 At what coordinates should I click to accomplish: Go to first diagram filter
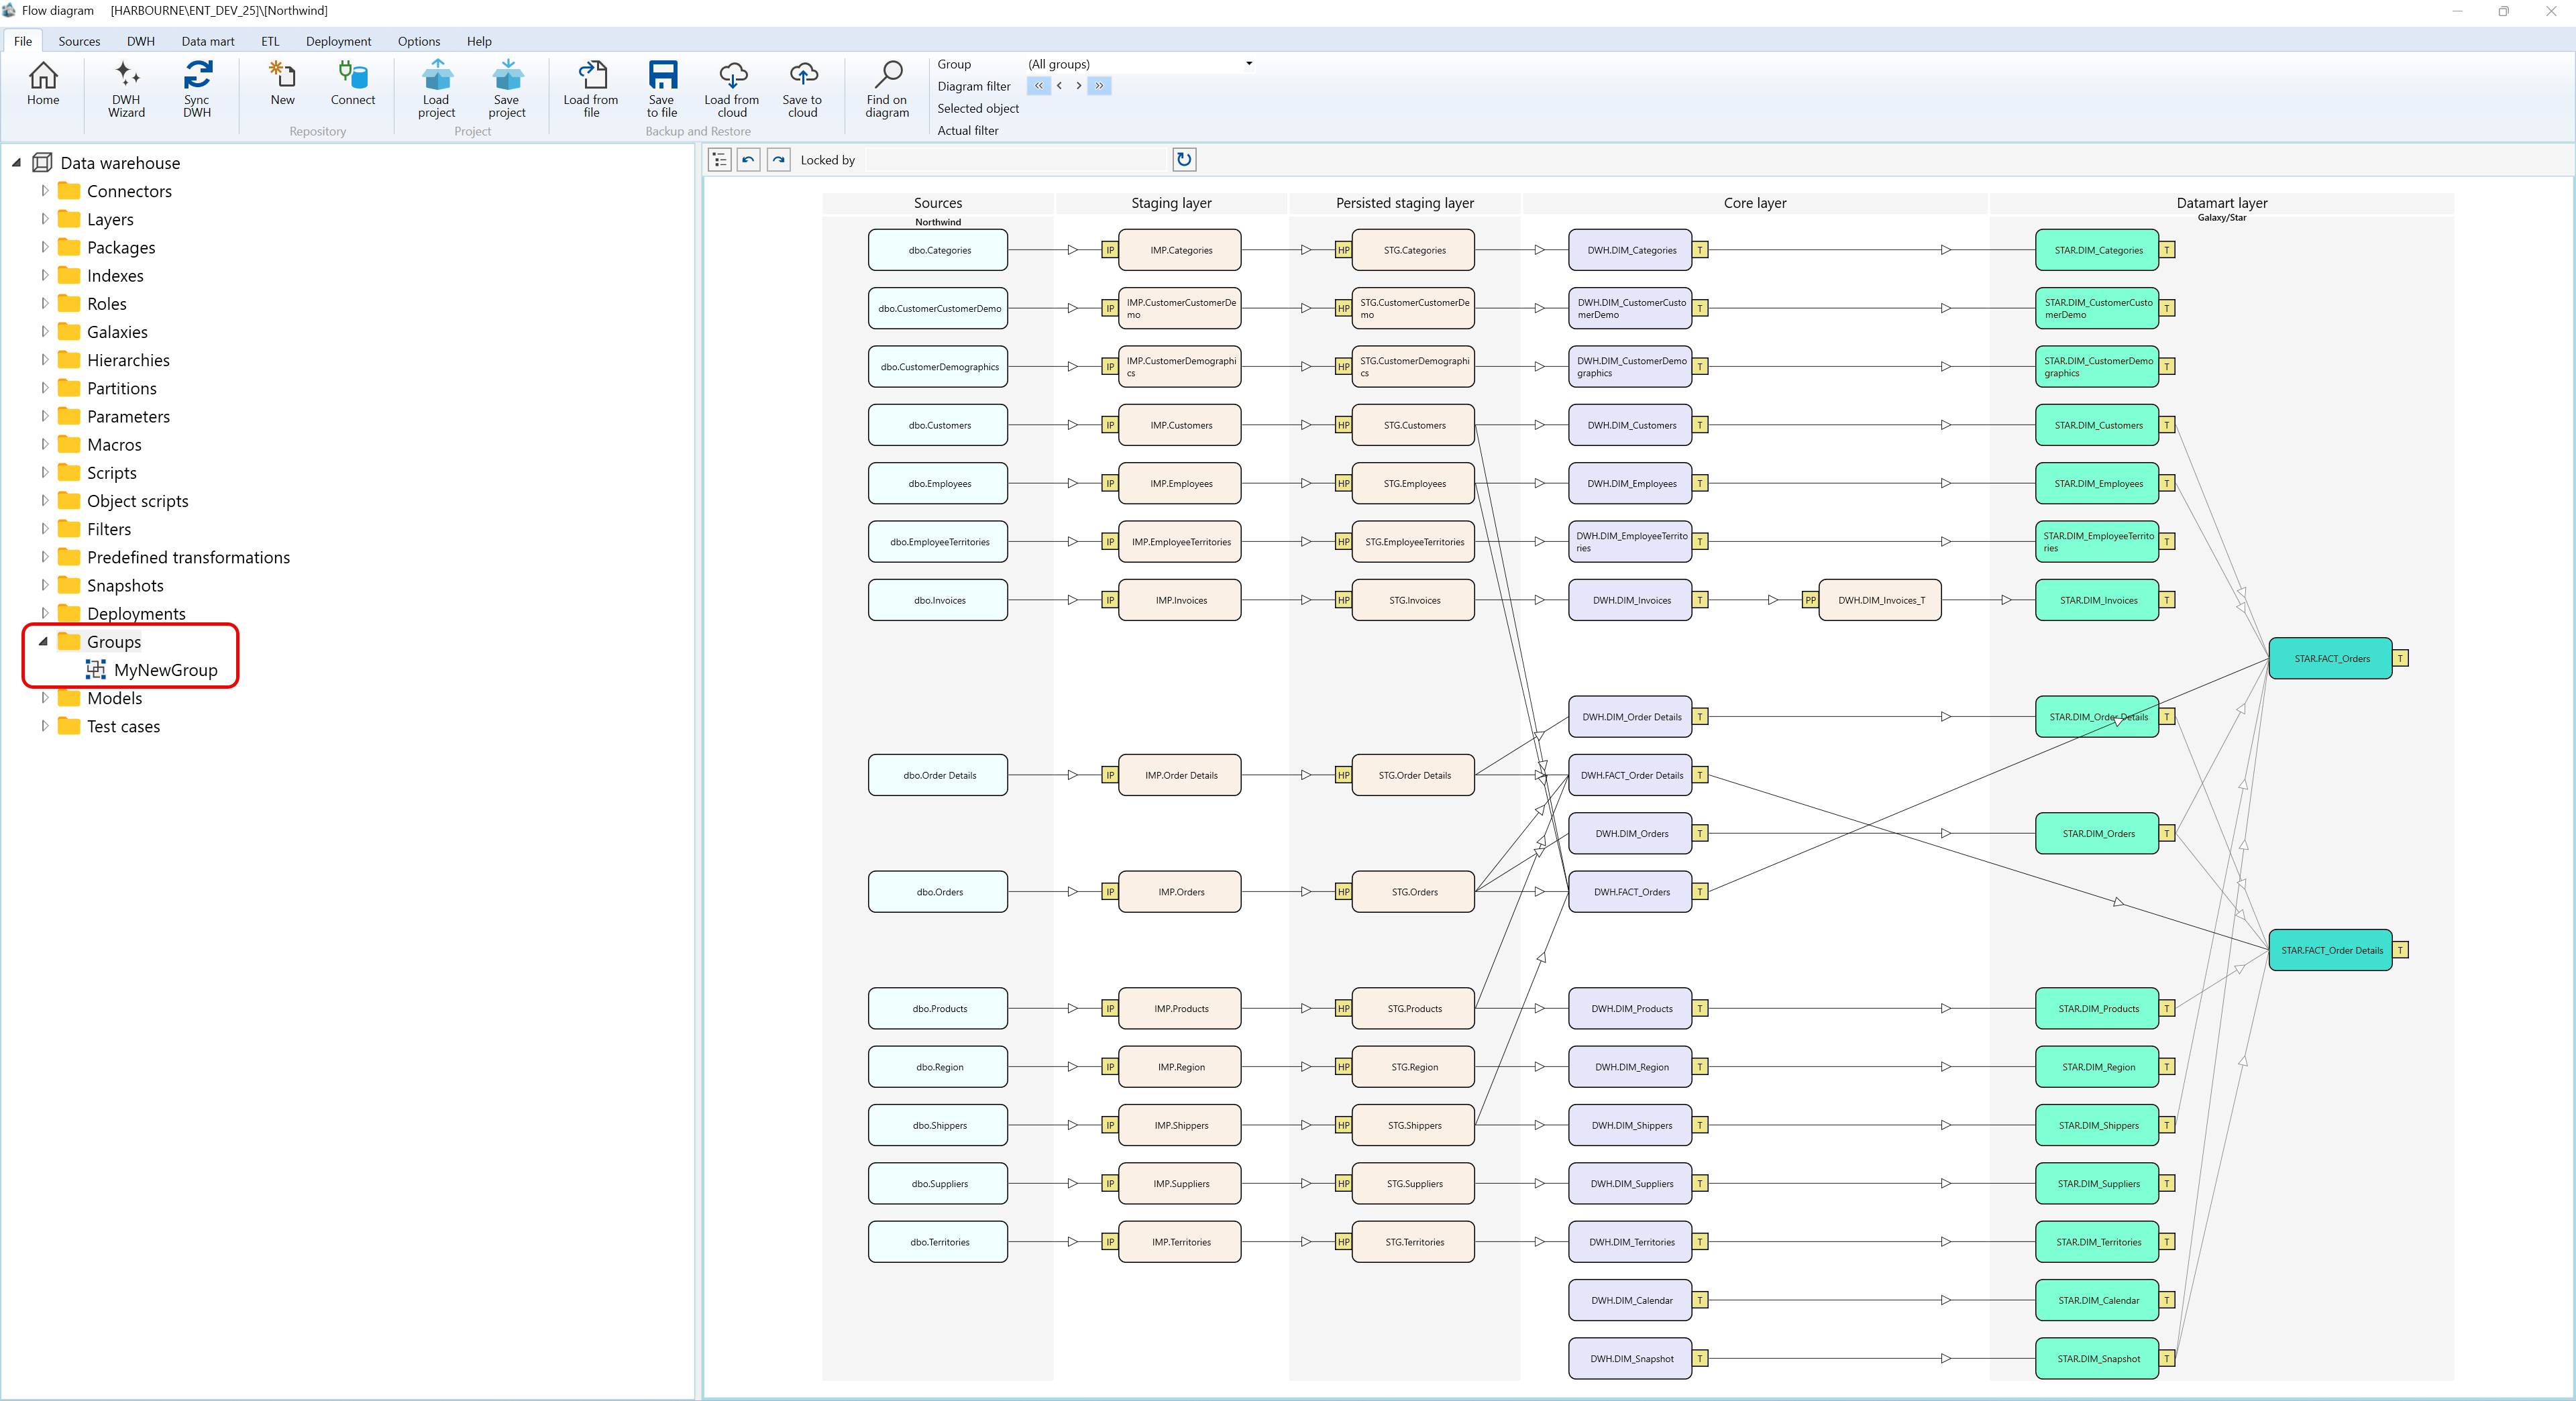1039,86
